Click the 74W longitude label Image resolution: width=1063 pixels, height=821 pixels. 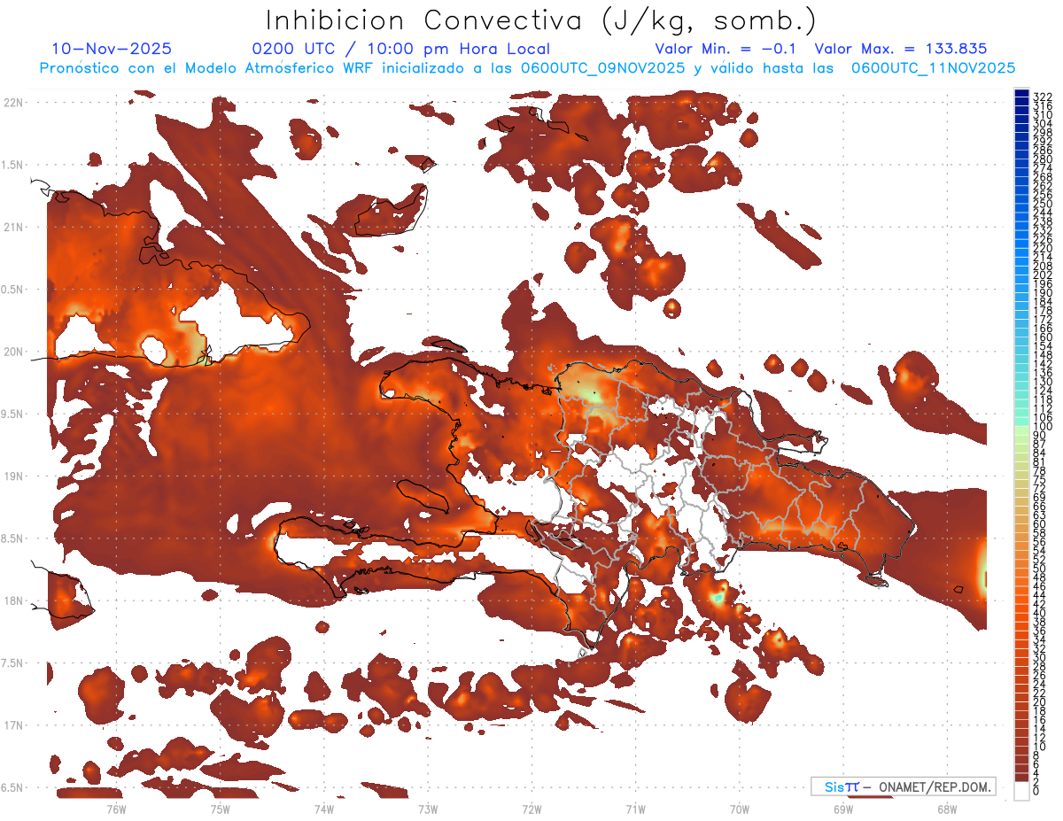[324, 808]
